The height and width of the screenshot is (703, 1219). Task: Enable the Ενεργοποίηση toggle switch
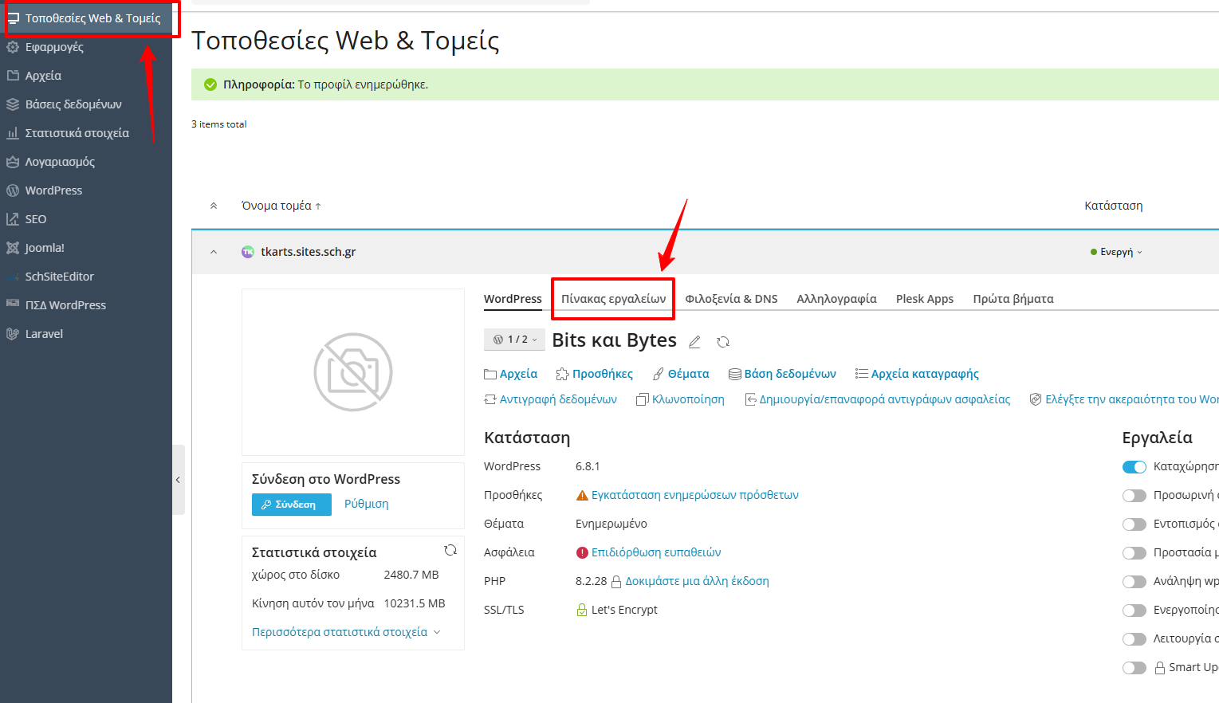click(1134, 611)
